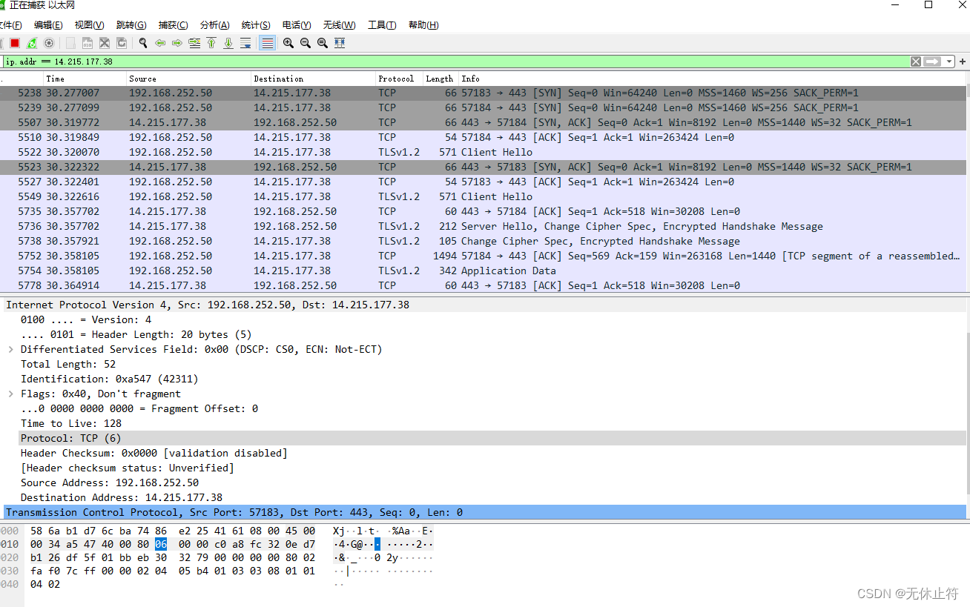Clear the display filter with X
970x607 pixels.
click(916, 62)
